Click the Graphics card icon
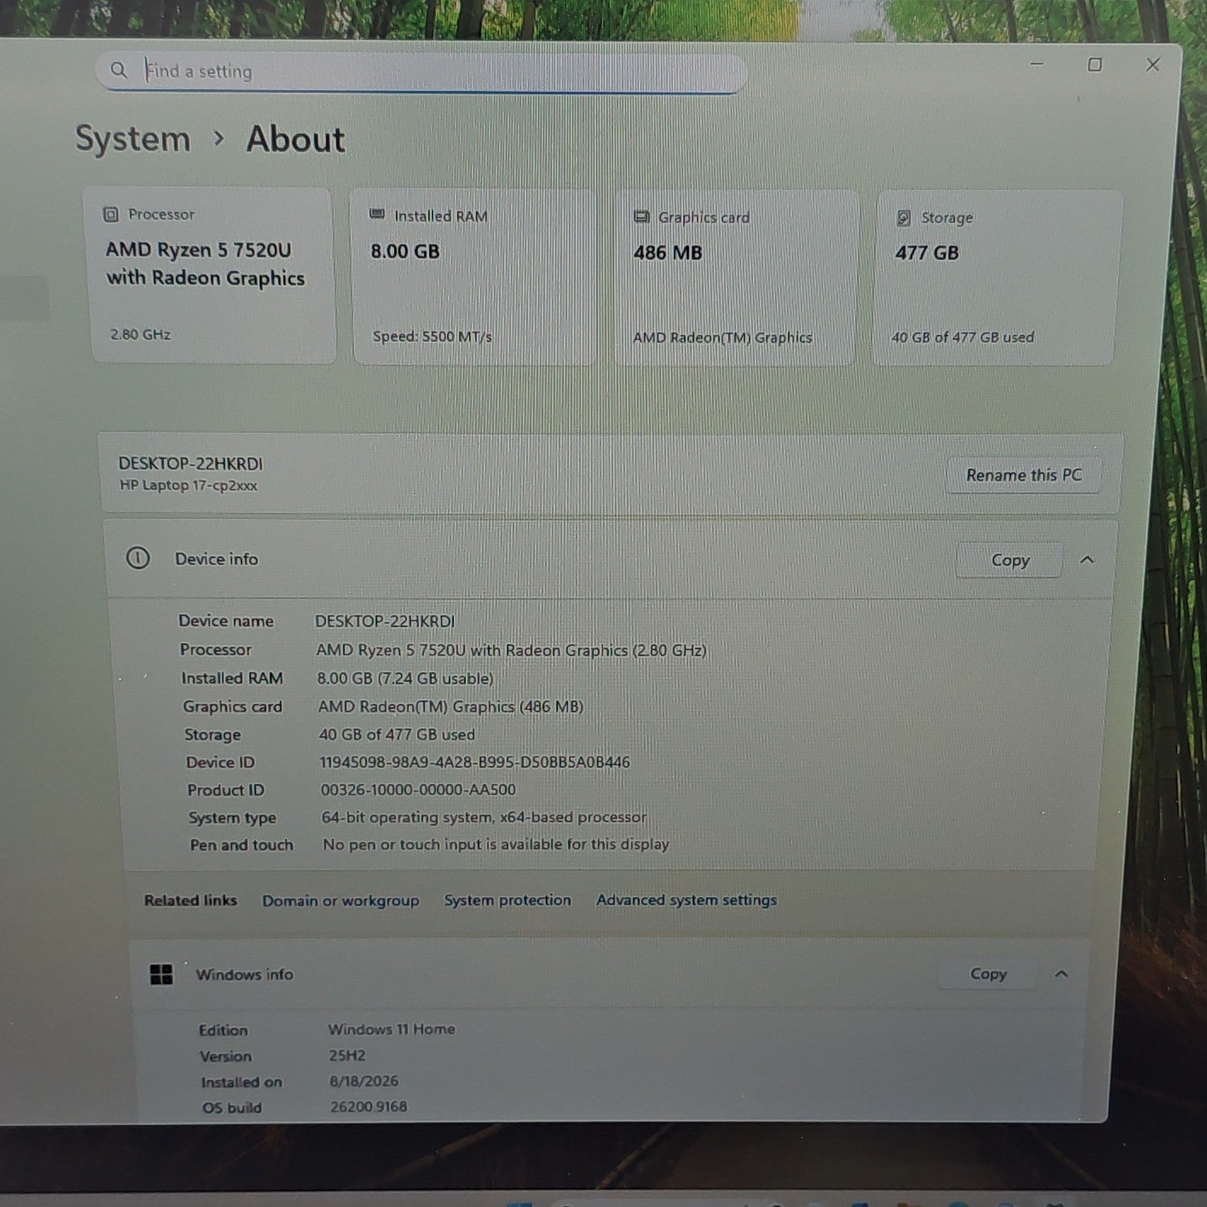Image resolution: width=1207 pixels, height=1207 pixels. pyautogui.click(x=641, y=216)
